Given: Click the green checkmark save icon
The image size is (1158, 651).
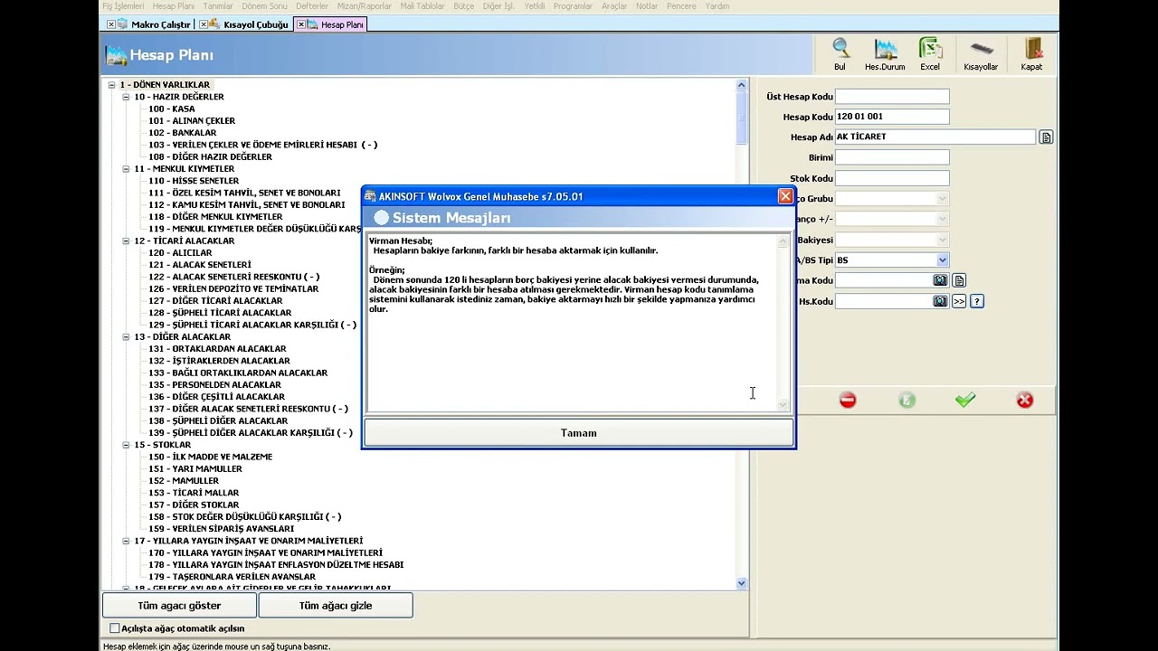Looking at the screenshot, I should tap(965, 400).
